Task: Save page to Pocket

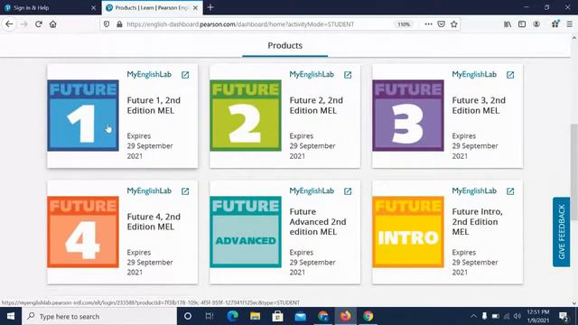Action: tap(442, 24)
